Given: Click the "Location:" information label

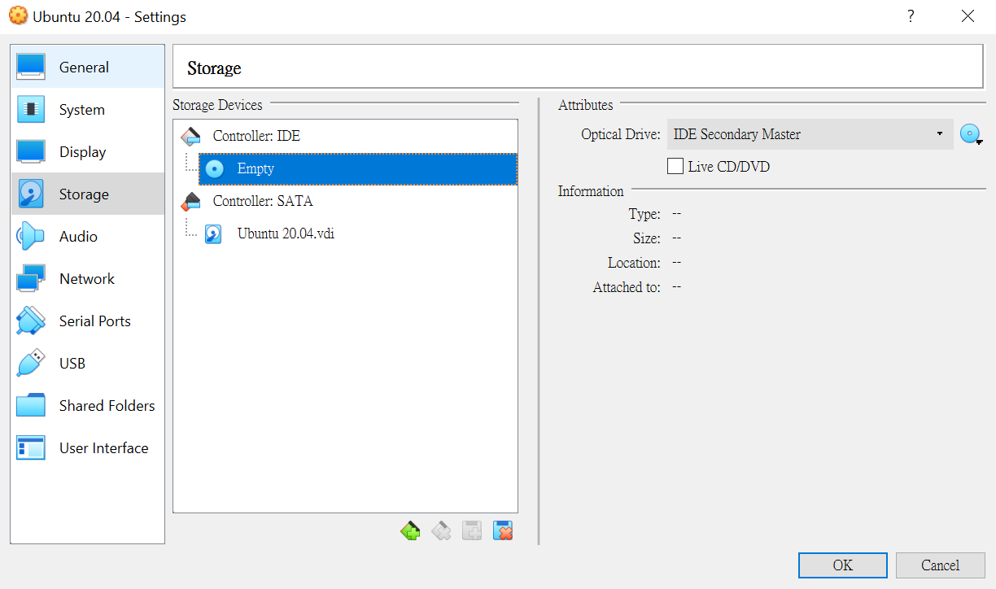Looking at the screenshot, I should point(634,263).
